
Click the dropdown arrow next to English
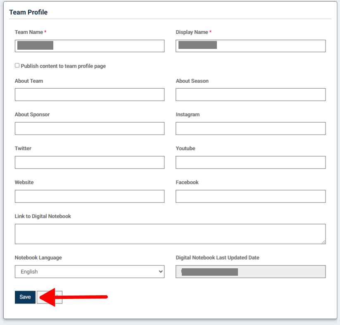click(x=161, y=272)
